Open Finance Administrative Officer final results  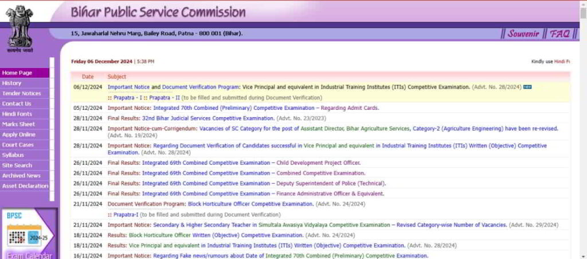[263, 194]
